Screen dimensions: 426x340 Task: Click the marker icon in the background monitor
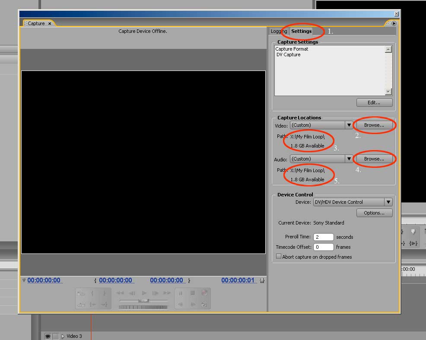[x=413, y=231]
